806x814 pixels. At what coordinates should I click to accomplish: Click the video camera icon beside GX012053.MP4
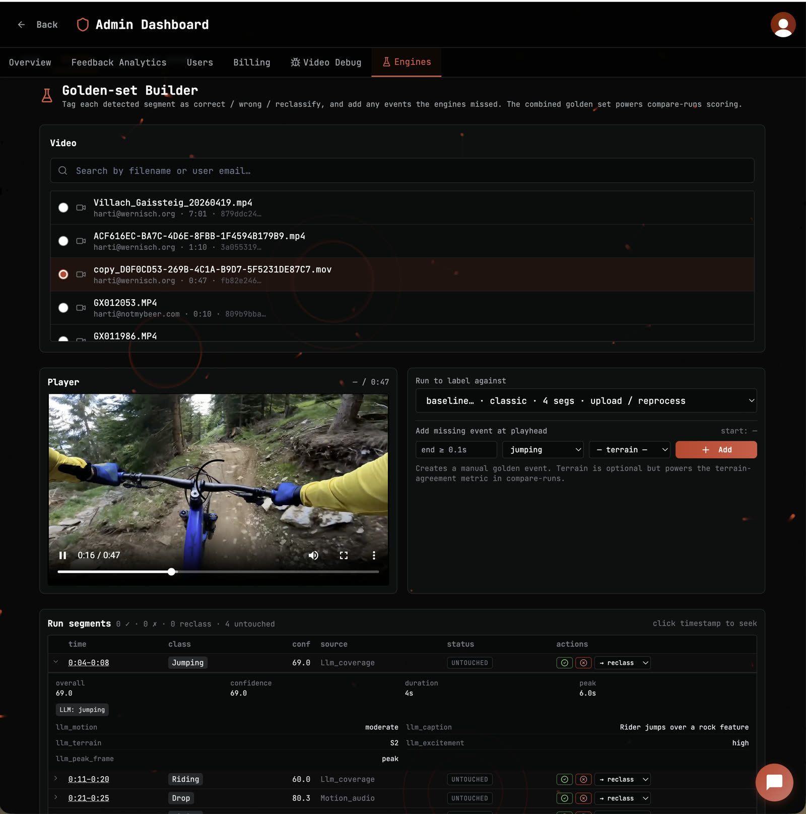(x=81, y=308)
